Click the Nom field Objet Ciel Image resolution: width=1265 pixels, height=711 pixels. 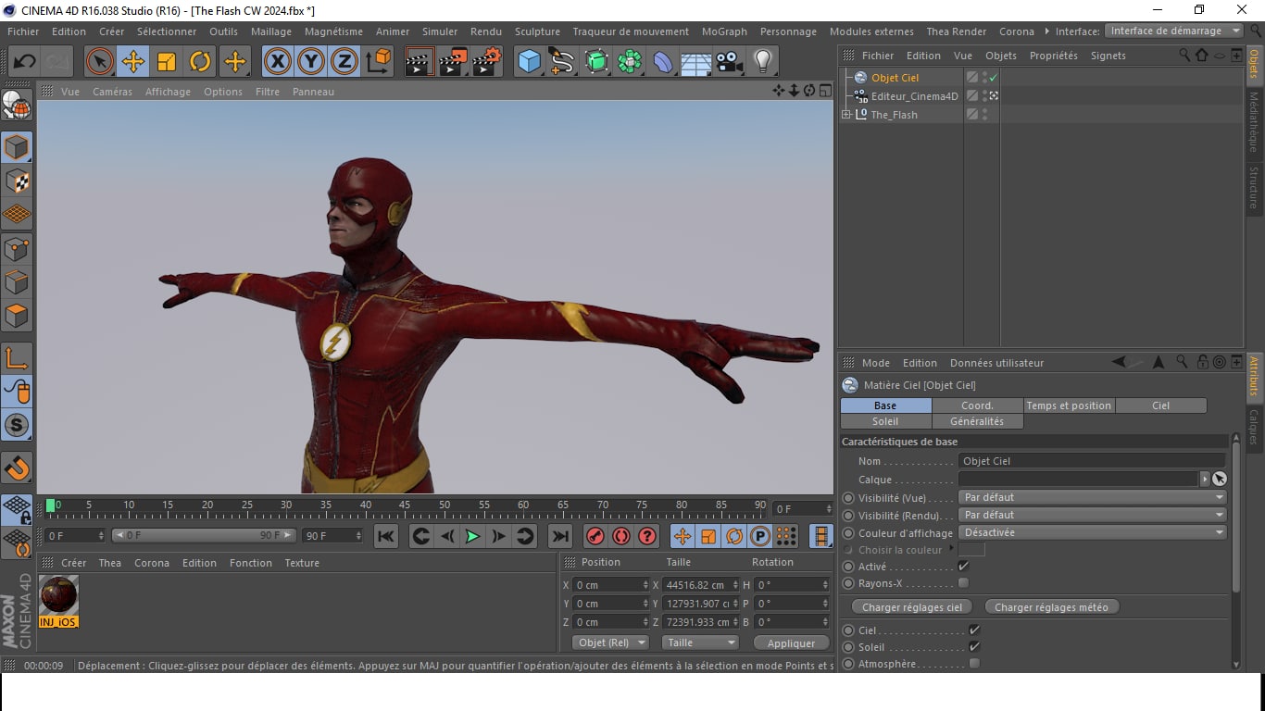coord(1093,461)
